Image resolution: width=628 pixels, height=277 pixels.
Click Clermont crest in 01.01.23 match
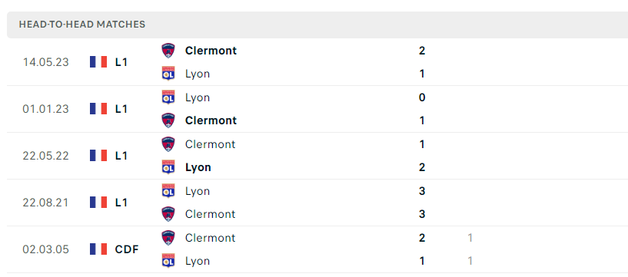(168, 120)
